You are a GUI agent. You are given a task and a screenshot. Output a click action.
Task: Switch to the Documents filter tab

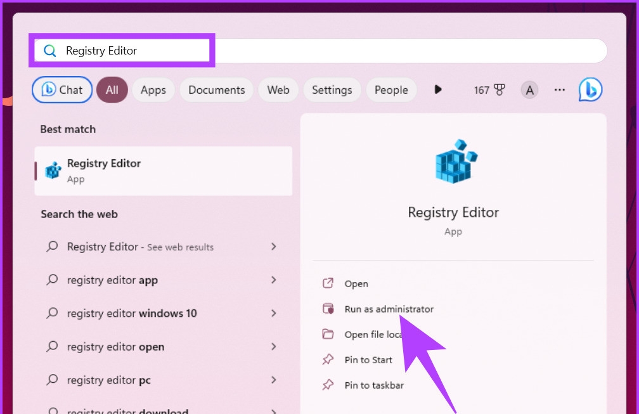click(216, 89)
